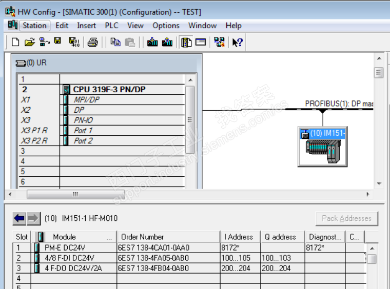Image resolution: width=390 pixels, height=289 pixels.
Task: Select the Port 2 row
Action: pos(102,141)
